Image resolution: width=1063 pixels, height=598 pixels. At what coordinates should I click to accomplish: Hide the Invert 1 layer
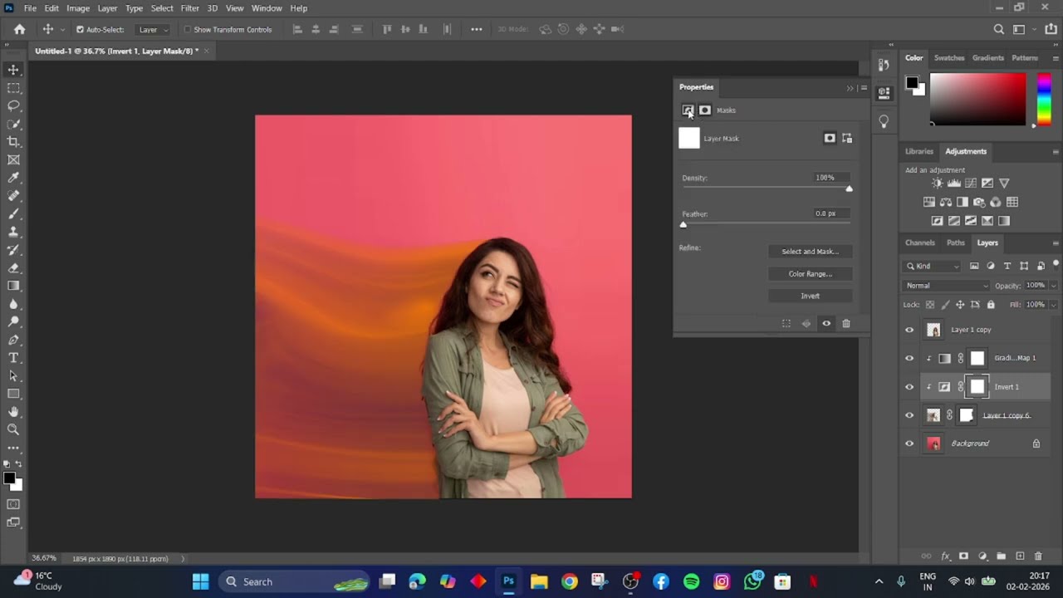coord(909,387)
